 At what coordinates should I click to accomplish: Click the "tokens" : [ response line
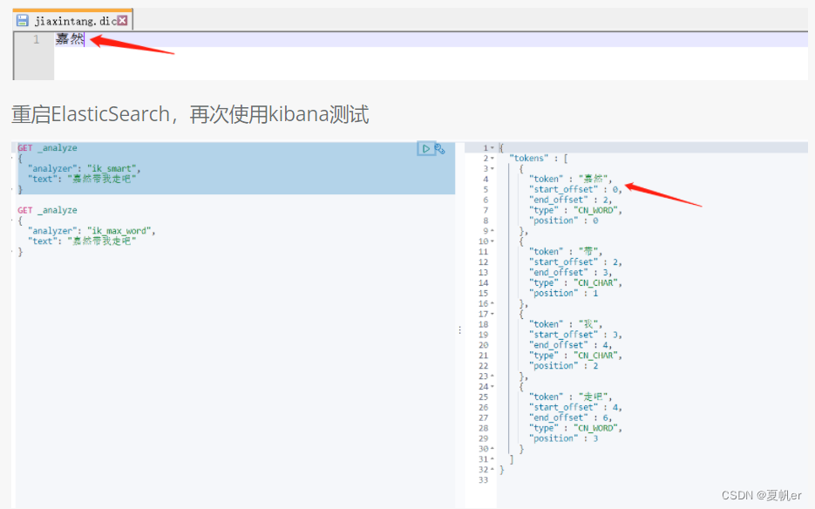539,159
